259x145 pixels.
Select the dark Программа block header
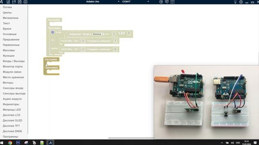point(51,68)
